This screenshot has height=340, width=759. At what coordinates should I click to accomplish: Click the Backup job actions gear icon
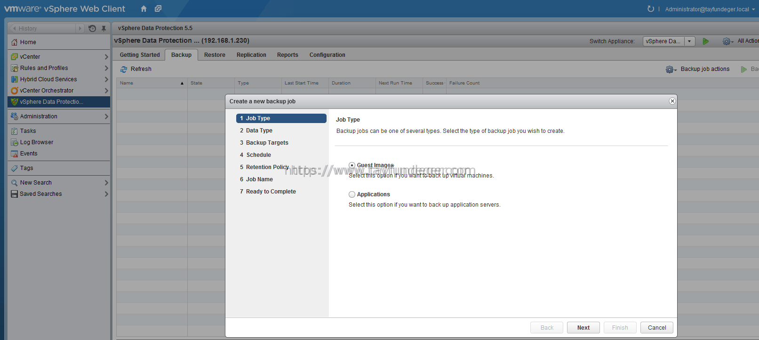pyautogui.click(x=671, y=70)
